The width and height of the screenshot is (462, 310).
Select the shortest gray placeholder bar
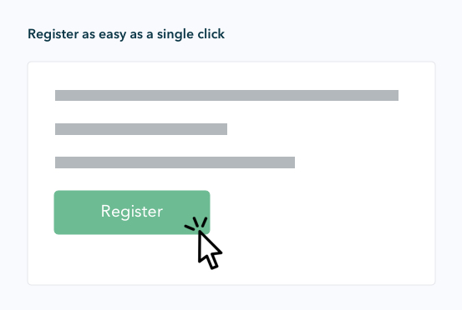[x=141, y=129]
